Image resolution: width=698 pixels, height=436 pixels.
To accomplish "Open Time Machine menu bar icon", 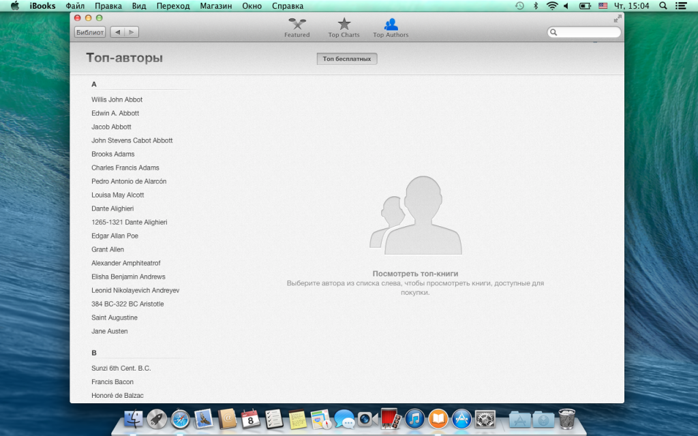I will [519, 5].
